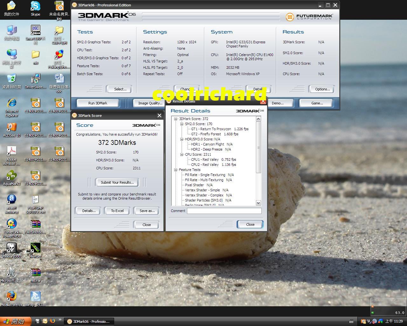Open the resume .doc Word document
This screenshot has height=326, width=407.
[59, 83]
